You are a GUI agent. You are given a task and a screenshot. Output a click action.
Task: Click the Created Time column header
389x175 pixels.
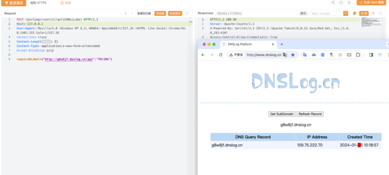360,137
